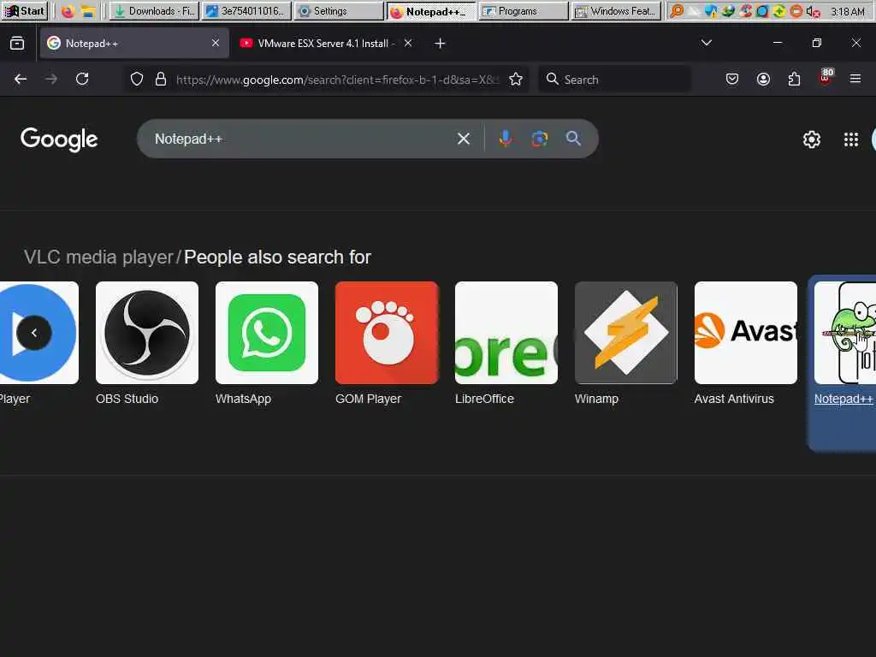Open Firefox account icon

click(x=763, y=79)
